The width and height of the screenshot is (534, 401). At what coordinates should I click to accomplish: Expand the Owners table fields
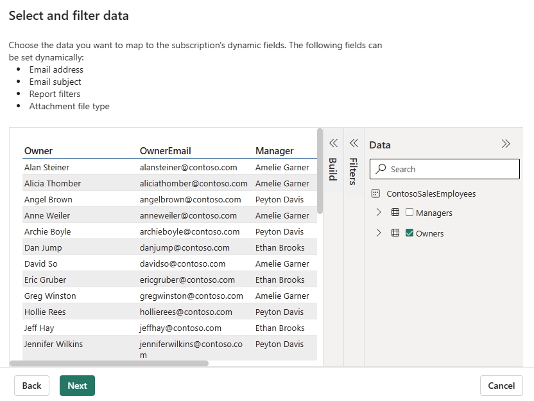(379, 233)
